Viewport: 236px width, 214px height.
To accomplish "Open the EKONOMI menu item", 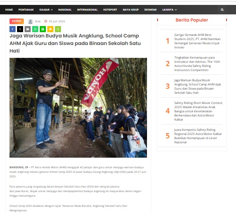I will 150,10.
